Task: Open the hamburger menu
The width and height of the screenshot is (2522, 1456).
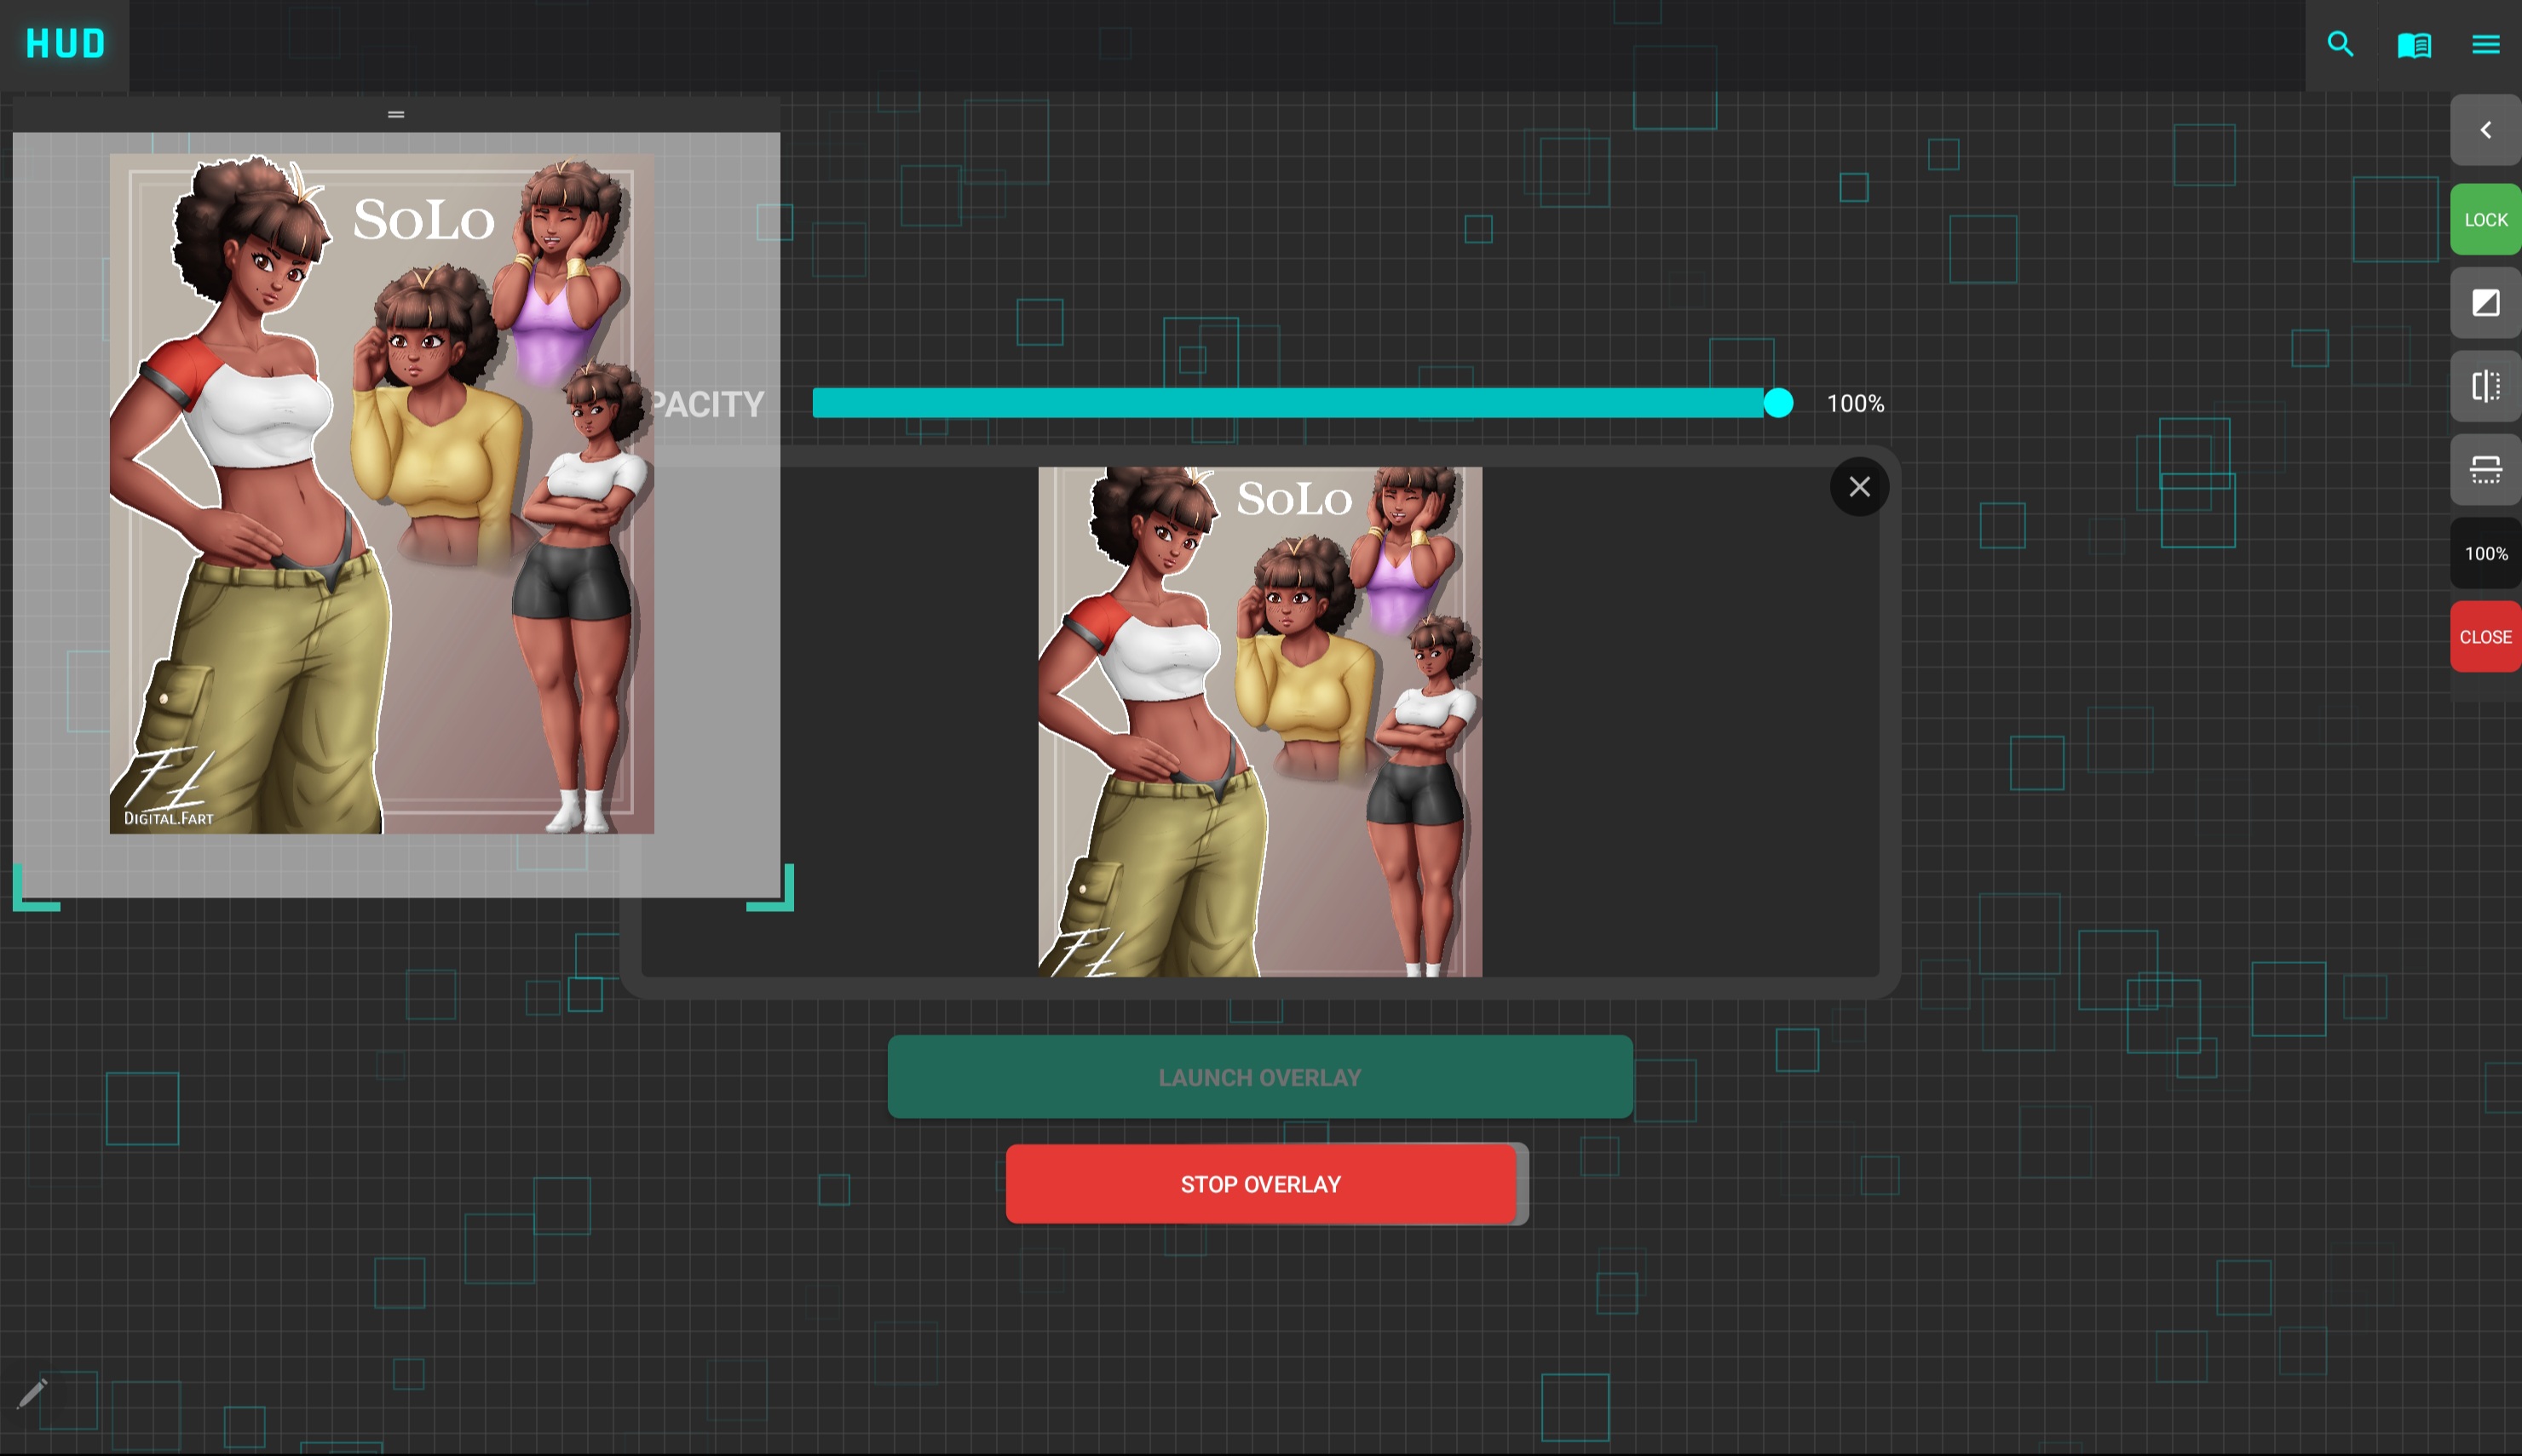Action: pyautogui.click(x=2485, y=44)
